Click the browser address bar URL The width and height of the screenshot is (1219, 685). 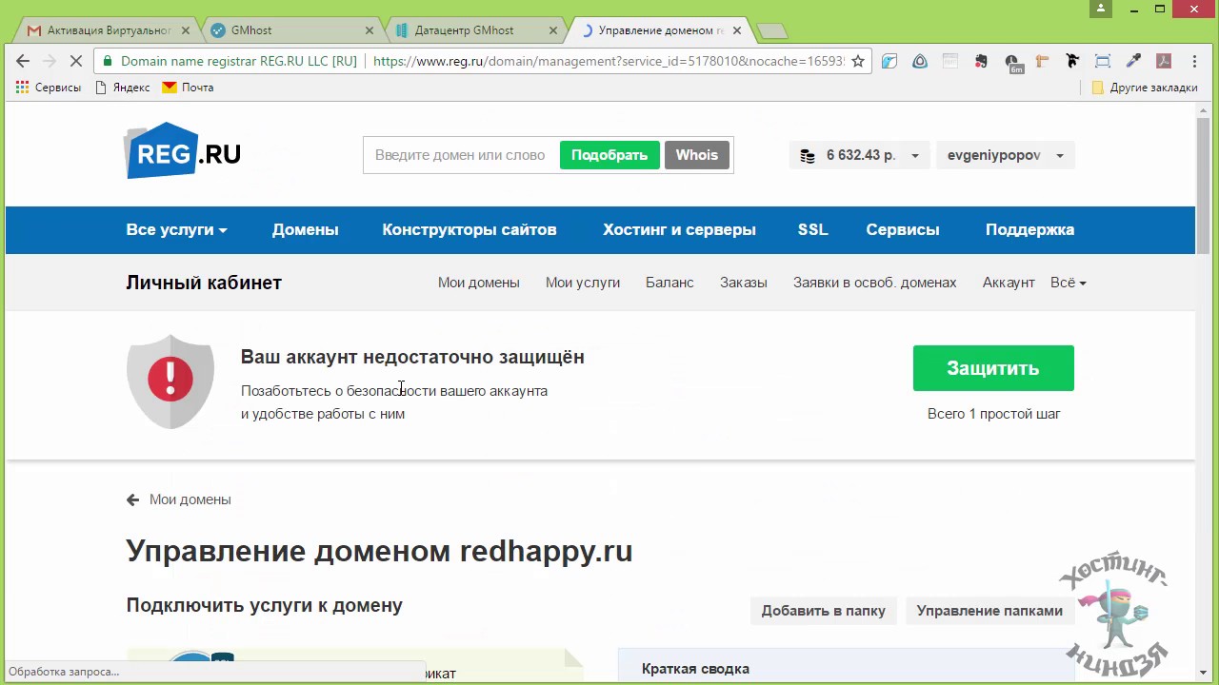[609, 61]
